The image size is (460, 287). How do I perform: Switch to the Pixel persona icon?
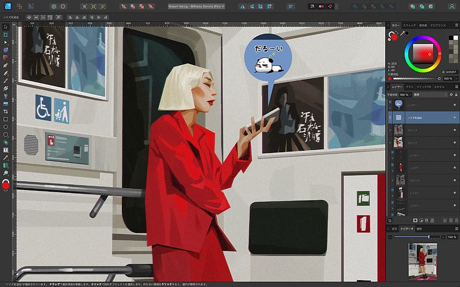pos(20,6)
